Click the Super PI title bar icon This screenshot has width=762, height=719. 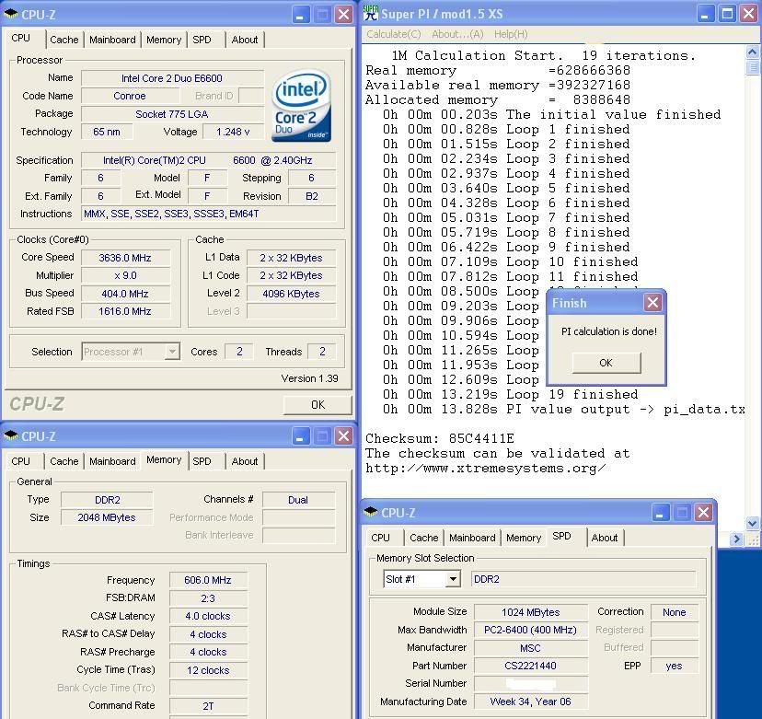tap(370, 13)
